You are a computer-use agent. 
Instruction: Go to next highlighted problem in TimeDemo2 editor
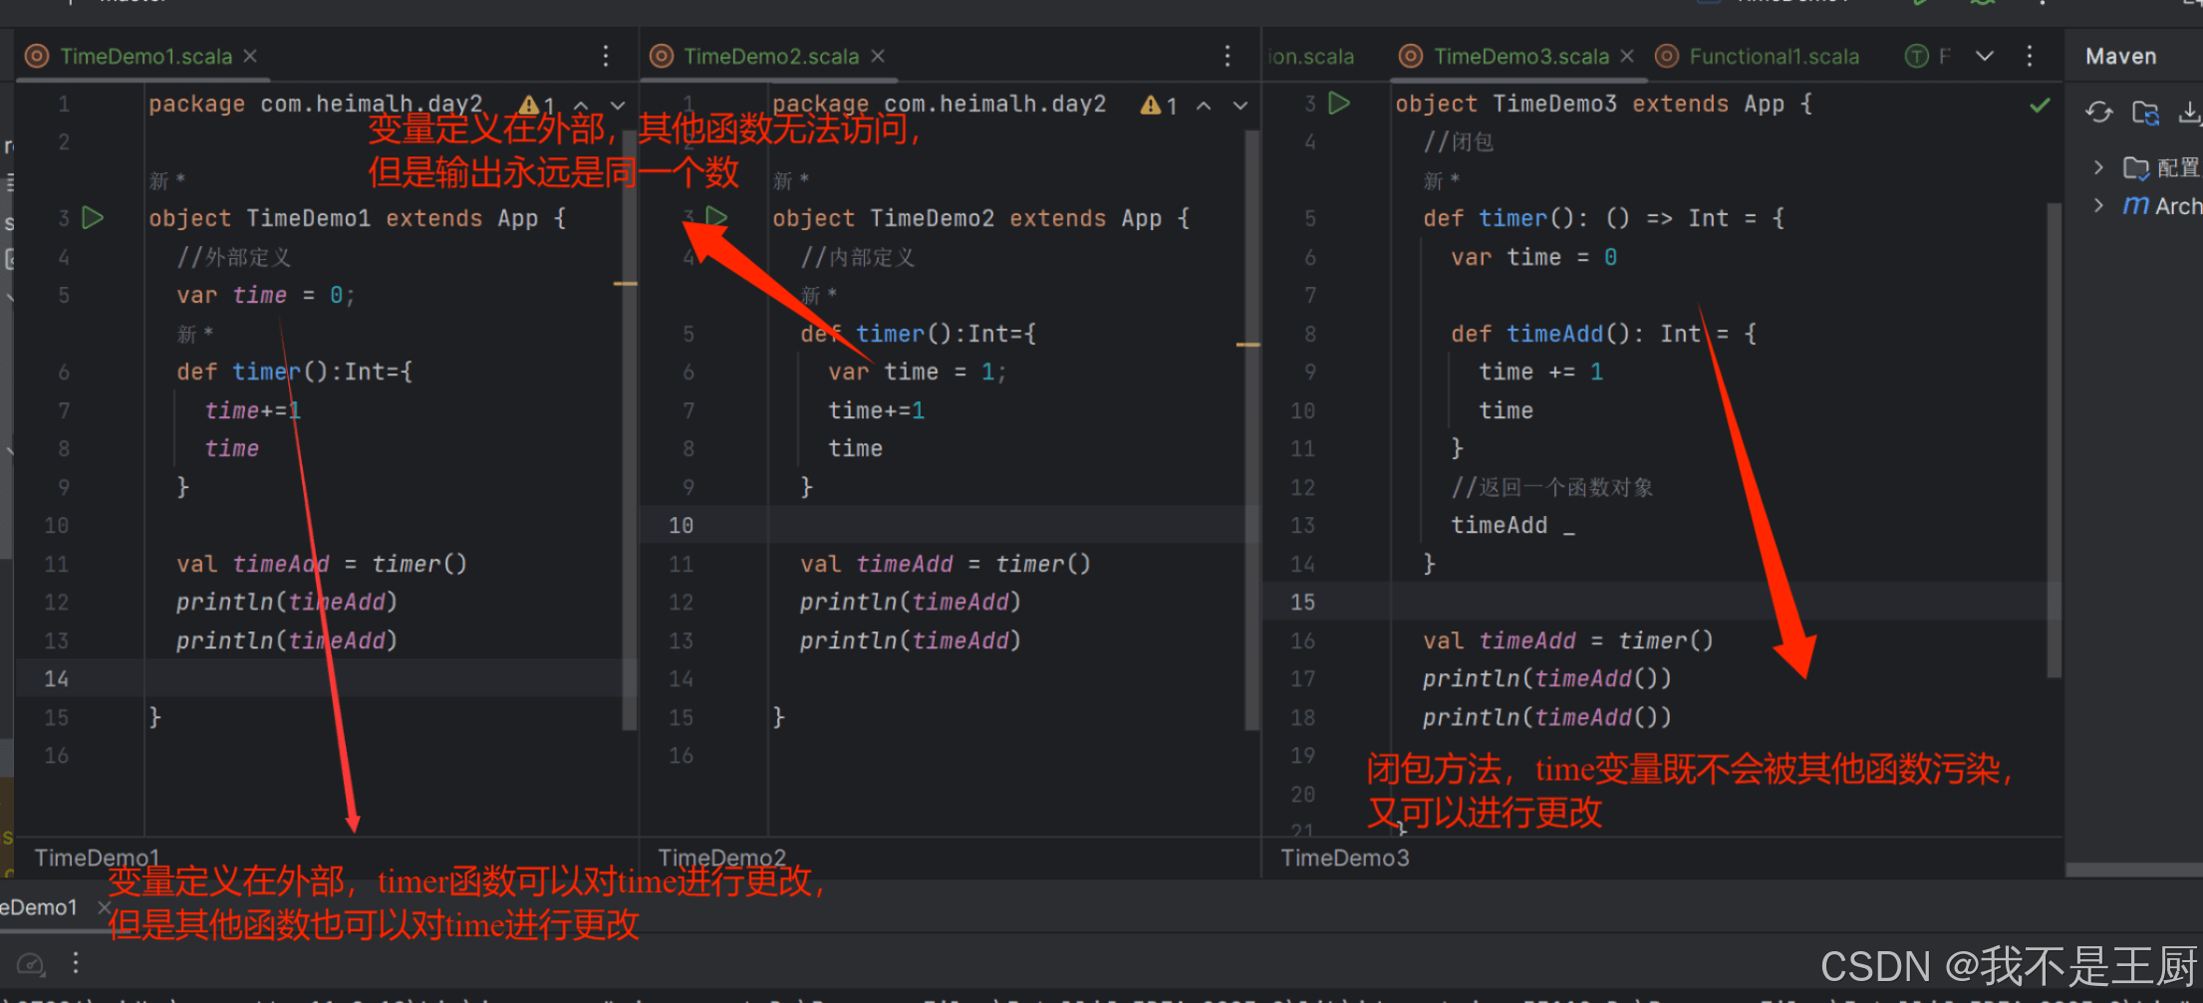click(x=1240, y=105)
